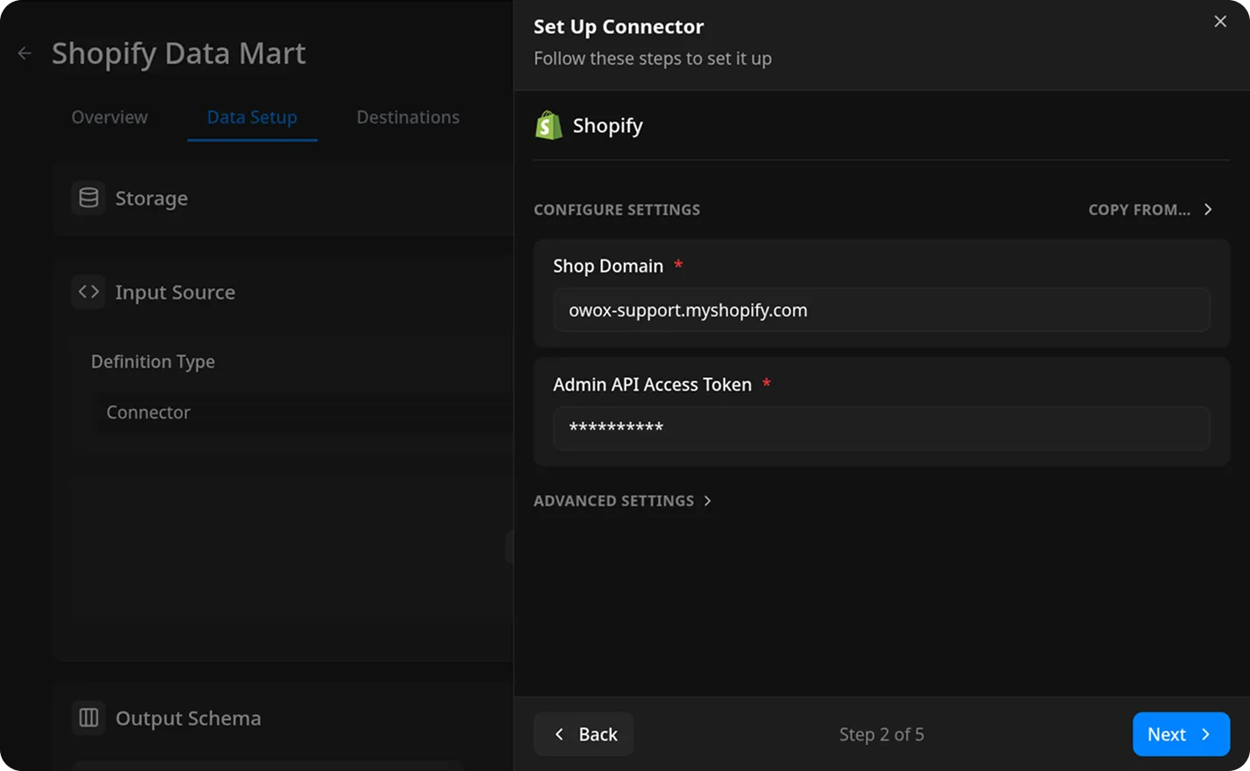
Task: Click the X to close Set Up Connector
Action: (1220, 21)
